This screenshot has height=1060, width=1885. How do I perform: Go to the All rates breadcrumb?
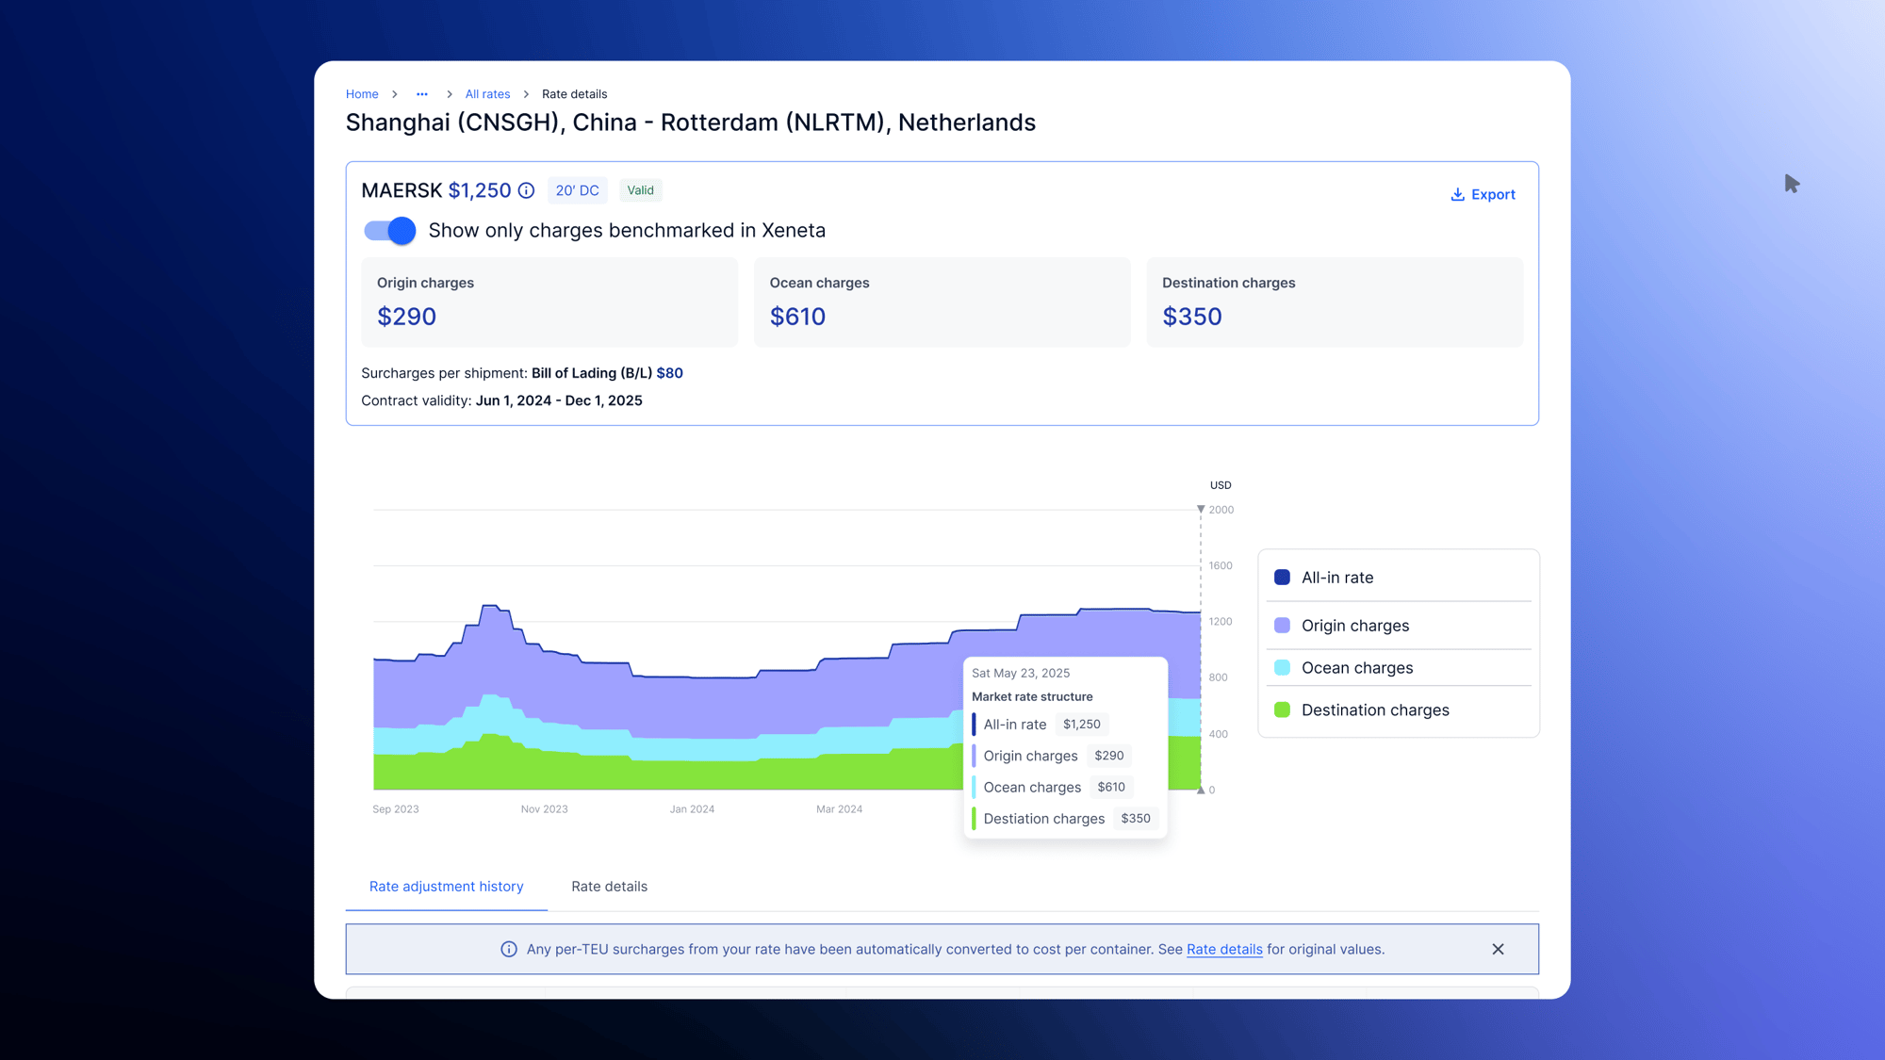487,94
